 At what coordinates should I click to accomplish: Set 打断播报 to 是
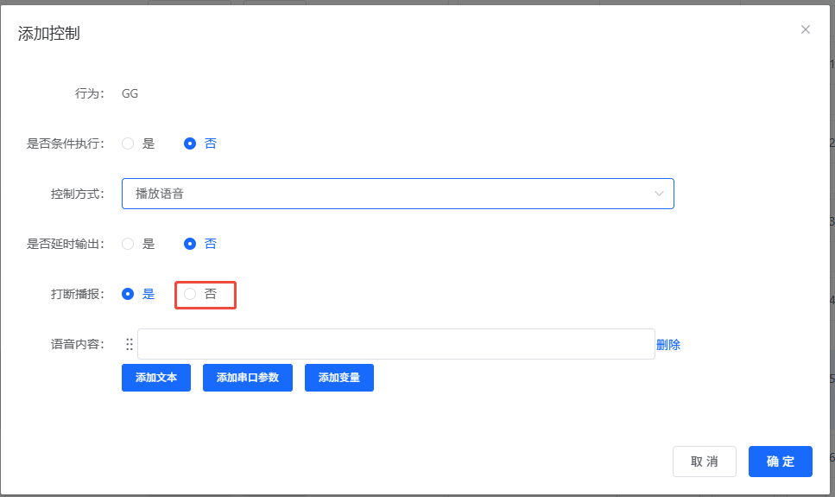[128, 294]
